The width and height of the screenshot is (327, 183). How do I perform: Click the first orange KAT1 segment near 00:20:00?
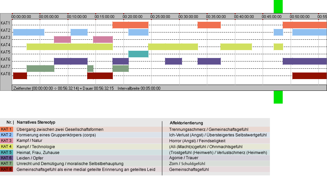click(x=130, y=25)
